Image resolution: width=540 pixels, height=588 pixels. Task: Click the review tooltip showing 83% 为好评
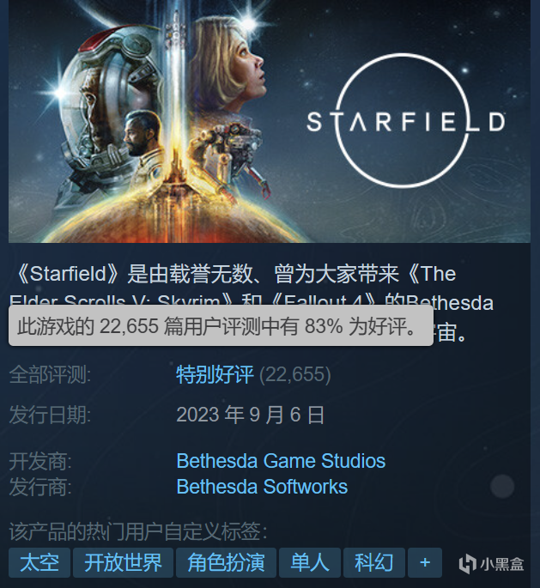point(221,325)
